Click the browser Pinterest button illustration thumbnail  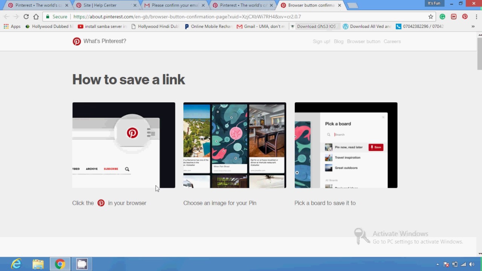pyautogui.click(x=124, y=145)
